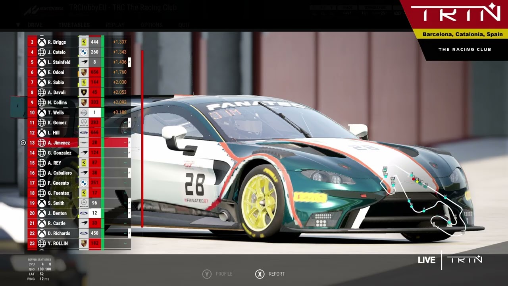Click the Porsche crest on N. Collins' row

pos(84,102)
